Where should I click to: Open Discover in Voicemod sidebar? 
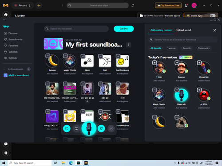click(x=11, y=33)
